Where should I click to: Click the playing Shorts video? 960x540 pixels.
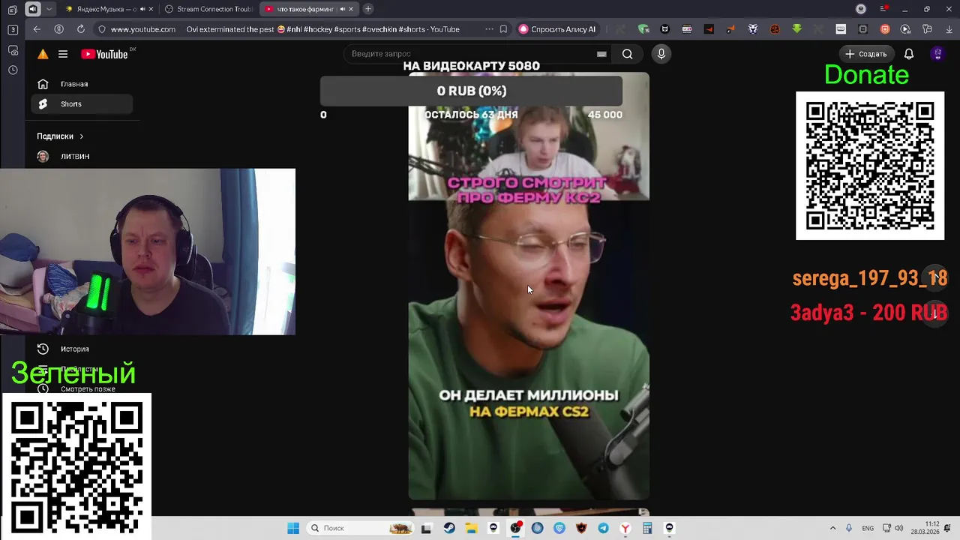click(529, 286)
